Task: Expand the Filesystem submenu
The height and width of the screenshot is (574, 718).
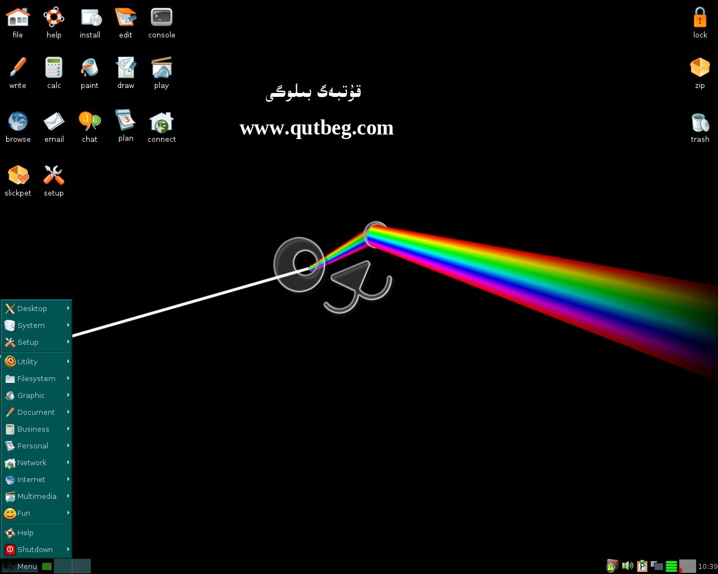Action: 36,378
